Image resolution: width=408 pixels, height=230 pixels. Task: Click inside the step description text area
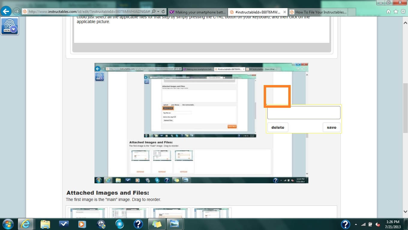[x=202, y=30]
